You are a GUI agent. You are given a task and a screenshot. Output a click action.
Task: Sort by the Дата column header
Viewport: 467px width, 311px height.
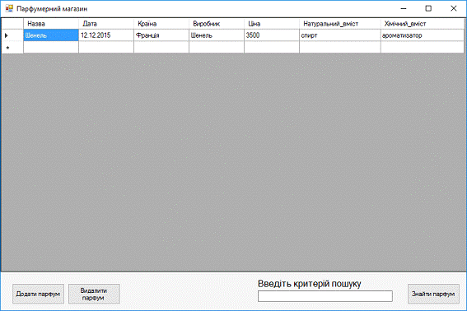pyautogui.click(x=106, y=24)
